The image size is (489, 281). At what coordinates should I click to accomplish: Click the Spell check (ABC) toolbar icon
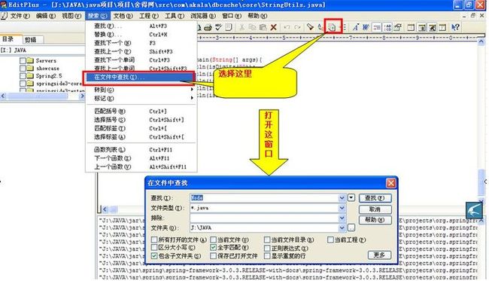coord(218,27)
